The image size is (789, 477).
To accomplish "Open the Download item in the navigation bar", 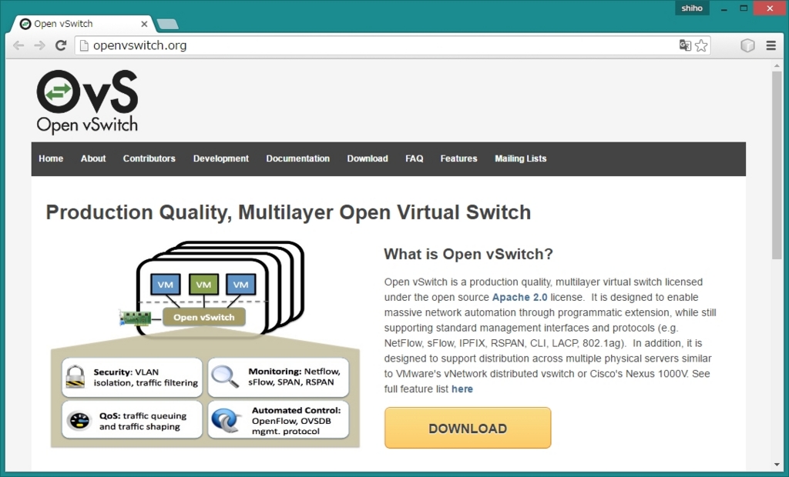I will pyautogui.click(x=368, y=158).
